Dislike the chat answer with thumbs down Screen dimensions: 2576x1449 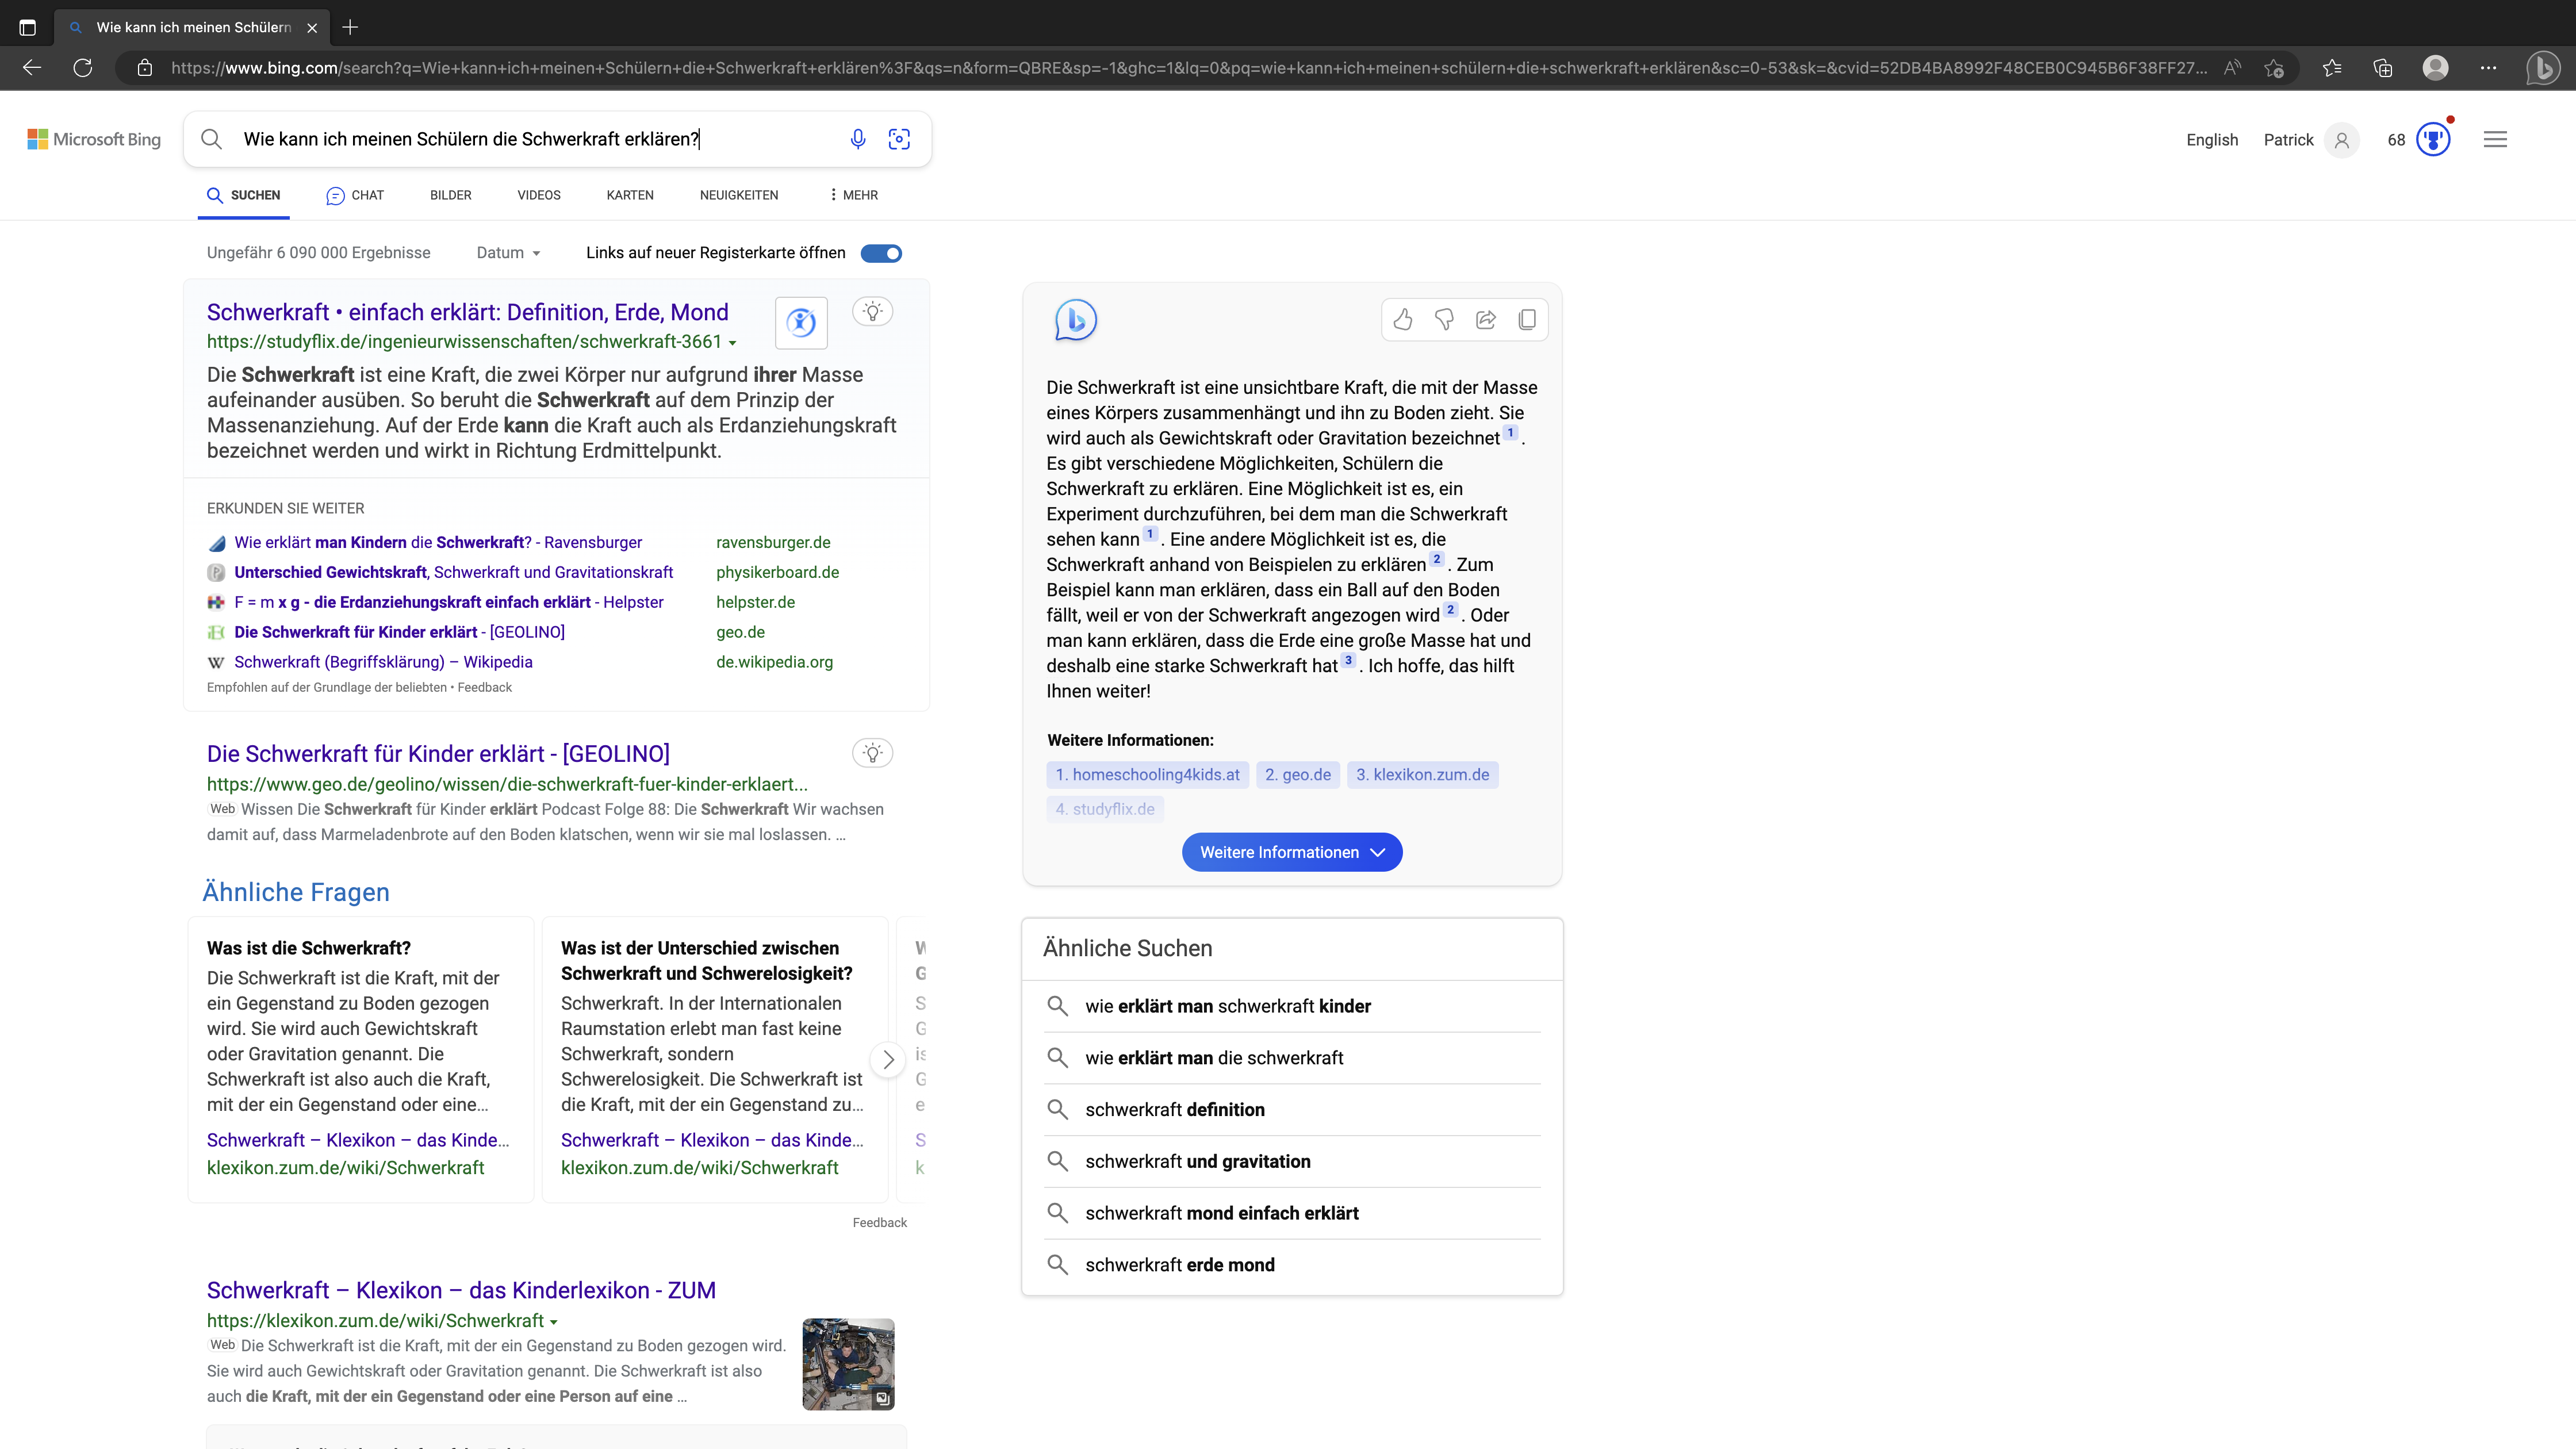1444,320
